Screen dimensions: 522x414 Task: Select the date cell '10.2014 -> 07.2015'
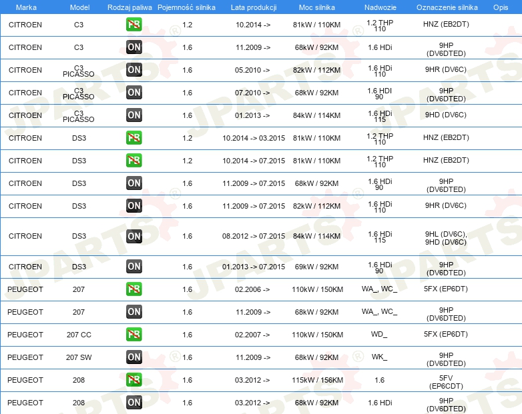[x=254, y=161]
